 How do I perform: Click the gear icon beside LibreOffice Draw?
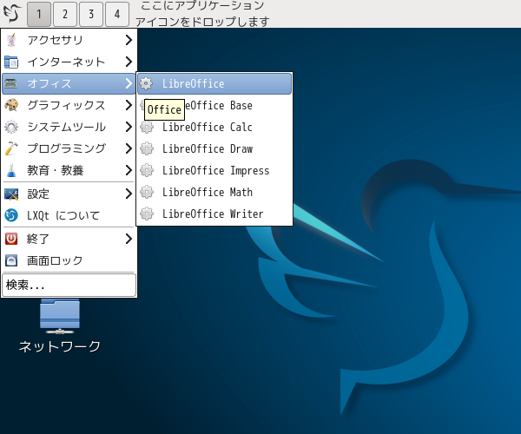(147, 148)
